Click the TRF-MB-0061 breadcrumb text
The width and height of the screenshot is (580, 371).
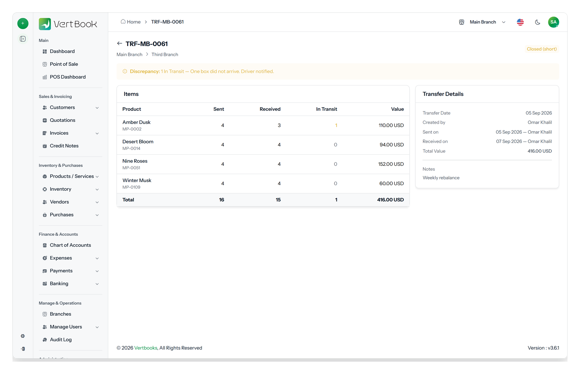(x=167, y=22)
